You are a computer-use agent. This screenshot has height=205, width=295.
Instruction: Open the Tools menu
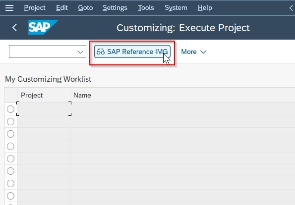(146, 8)
